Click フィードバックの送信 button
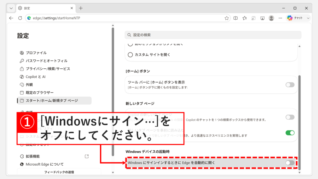318x179 pixels. (x=59, y=172)
